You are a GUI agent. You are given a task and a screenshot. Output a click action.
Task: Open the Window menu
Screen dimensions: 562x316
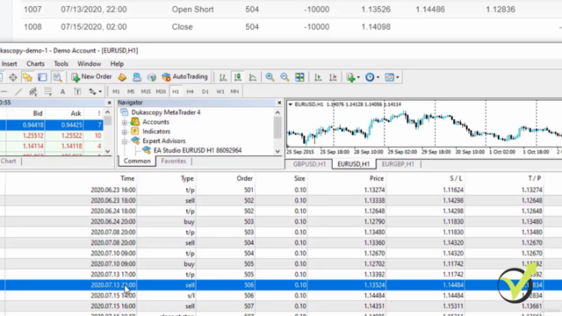(90, 64)
